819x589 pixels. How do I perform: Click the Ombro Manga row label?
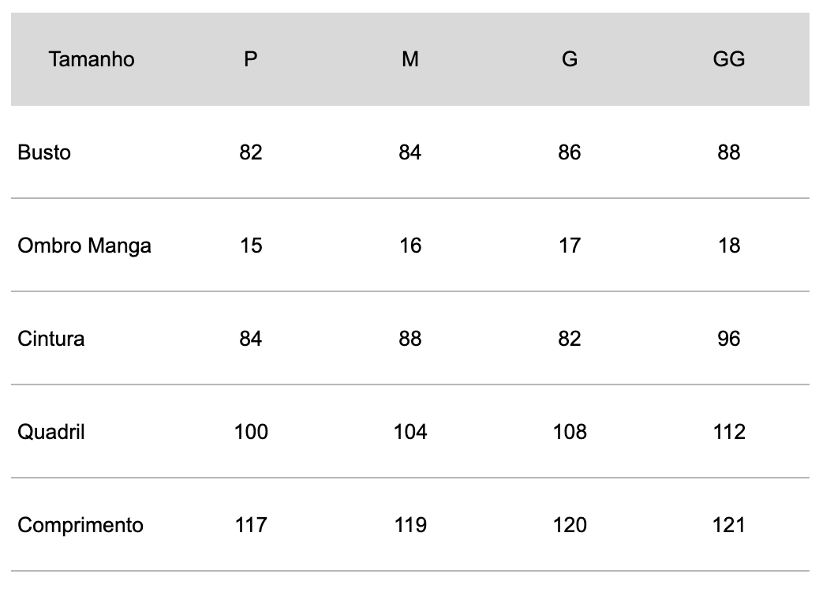point(84,246)
